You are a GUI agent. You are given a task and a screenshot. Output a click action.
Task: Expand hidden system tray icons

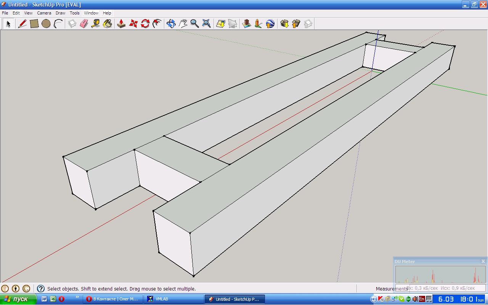(x=374, y=299)
